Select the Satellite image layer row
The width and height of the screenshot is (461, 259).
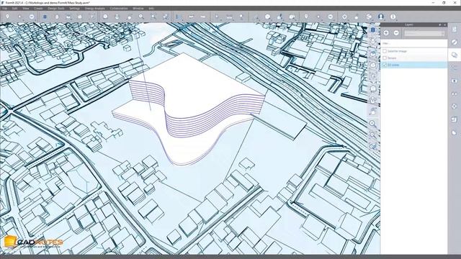point(413,51)
